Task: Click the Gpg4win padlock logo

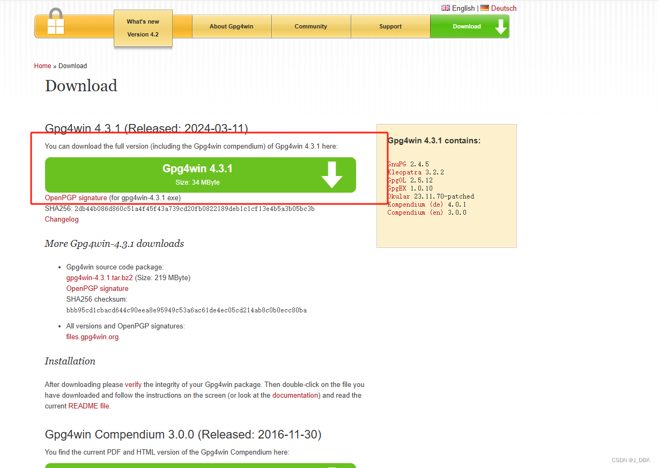Action: click(56, 22)
